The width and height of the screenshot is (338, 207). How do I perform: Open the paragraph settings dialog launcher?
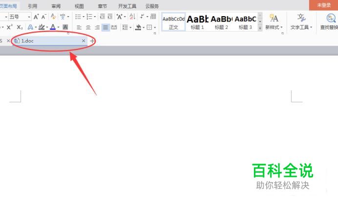pos(155,33)
